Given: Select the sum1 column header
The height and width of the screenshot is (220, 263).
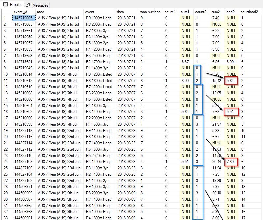Looking at the screenshot, I should [x=186, y=12].
